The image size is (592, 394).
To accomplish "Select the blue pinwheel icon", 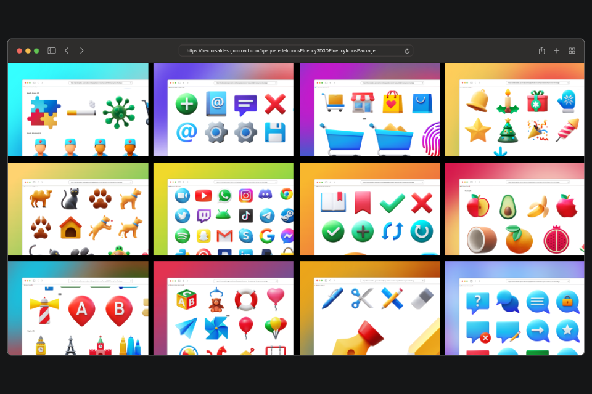I will [216, 328].
